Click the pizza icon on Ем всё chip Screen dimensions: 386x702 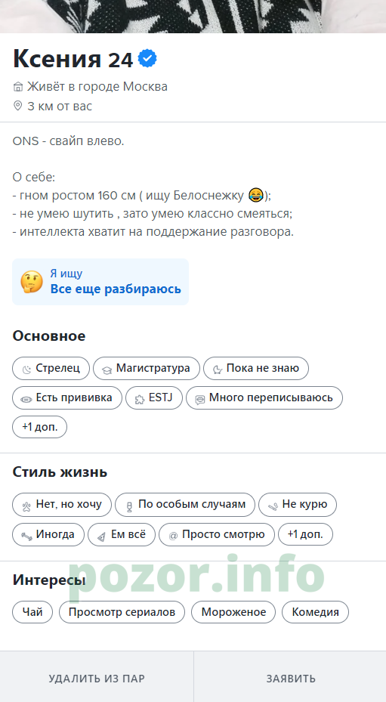[102, 536]
